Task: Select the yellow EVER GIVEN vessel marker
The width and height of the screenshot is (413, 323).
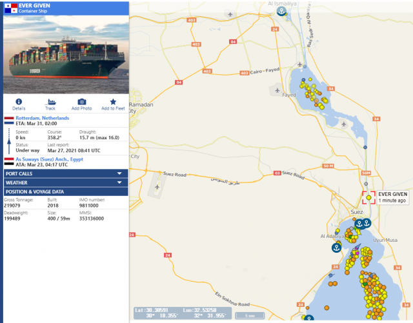Action: pyautogui.click(x=368, y=197)
